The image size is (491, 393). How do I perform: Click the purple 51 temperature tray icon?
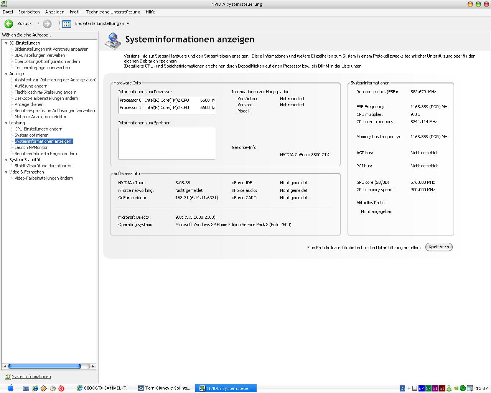(435, 388)
